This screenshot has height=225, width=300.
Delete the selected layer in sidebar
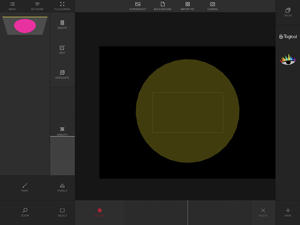[x=62, y=24]
